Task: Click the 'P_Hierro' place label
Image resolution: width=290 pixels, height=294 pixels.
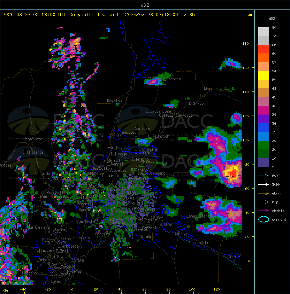Action: (110, 175)
